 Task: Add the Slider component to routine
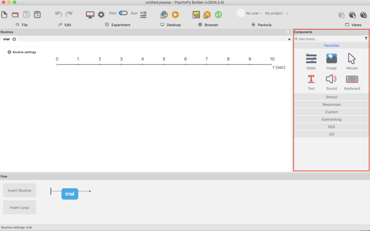click(311, 61)
